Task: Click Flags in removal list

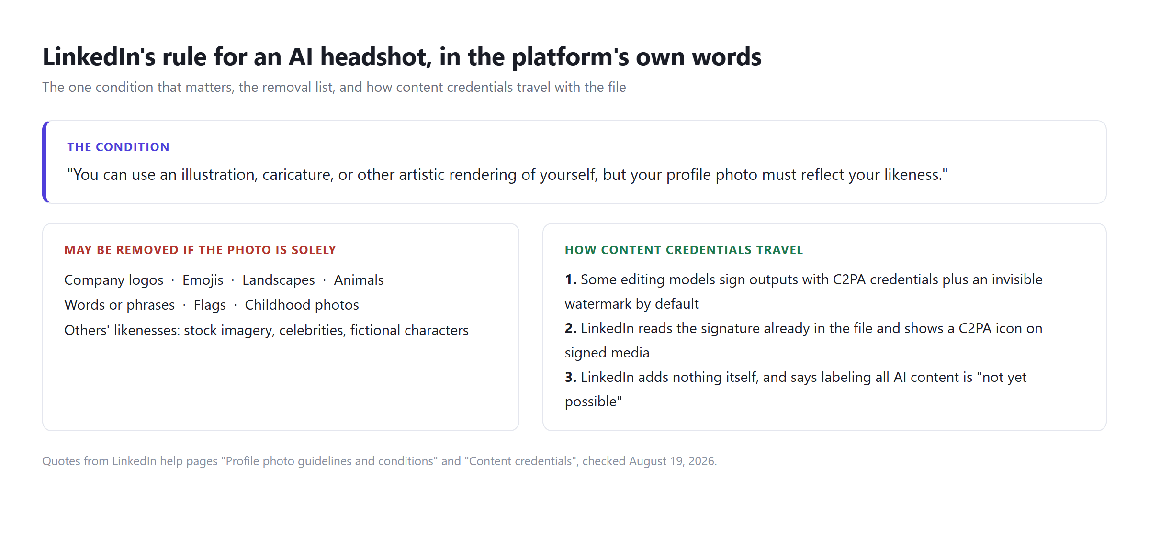Action: 209,305
